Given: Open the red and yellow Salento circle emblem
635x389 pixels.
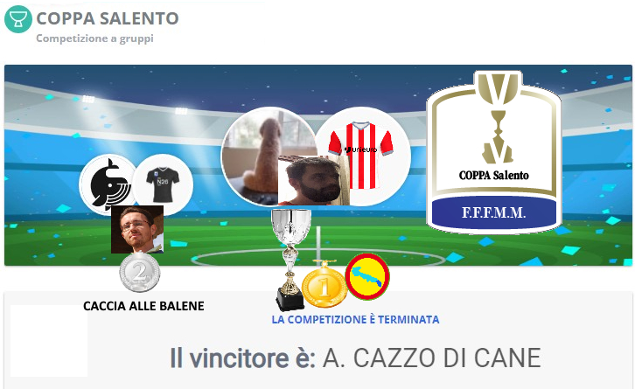Looking at the screenshot, I should 367,277.
